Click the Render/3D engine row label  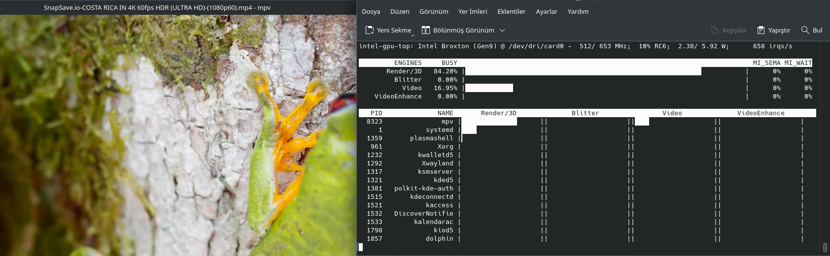tap(404, 71)
